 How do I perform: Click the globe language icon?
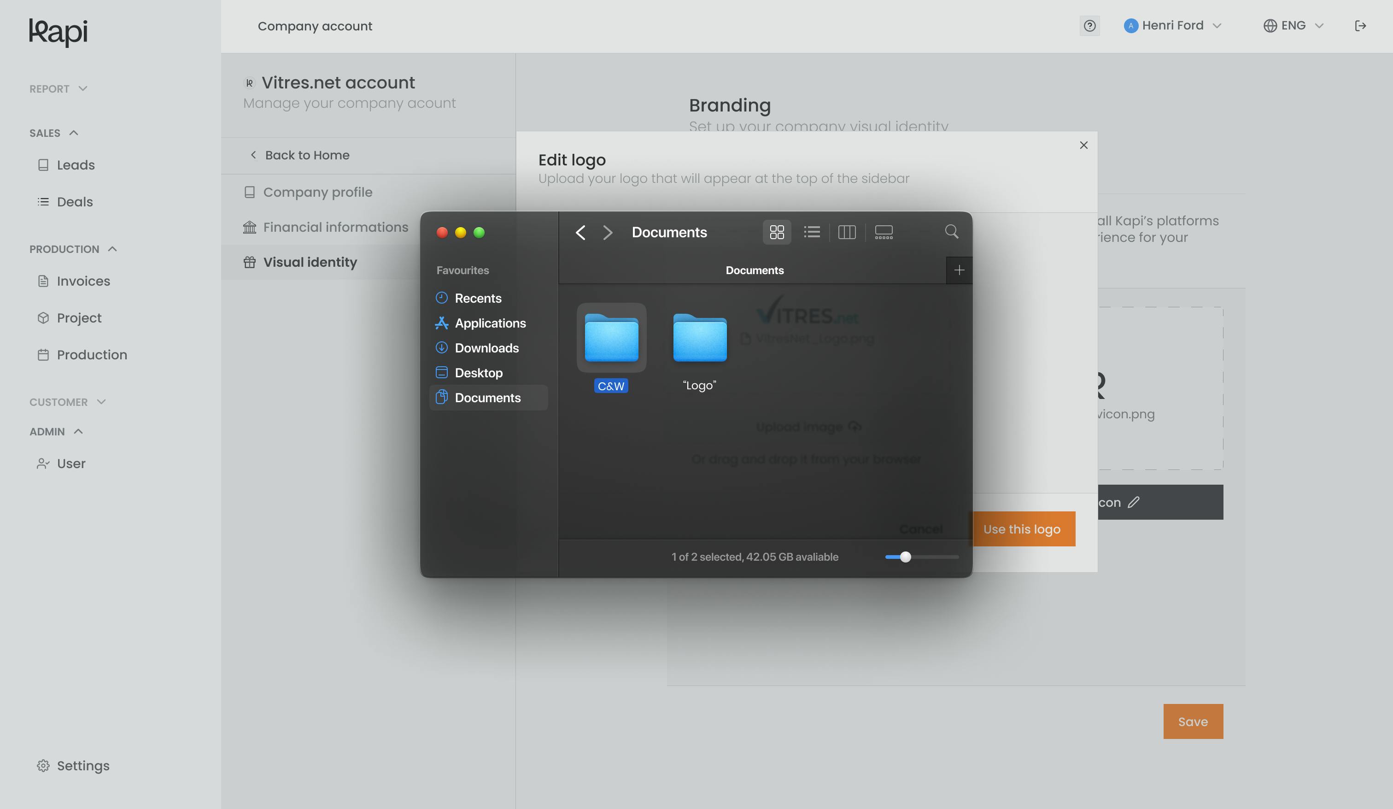1270,26
